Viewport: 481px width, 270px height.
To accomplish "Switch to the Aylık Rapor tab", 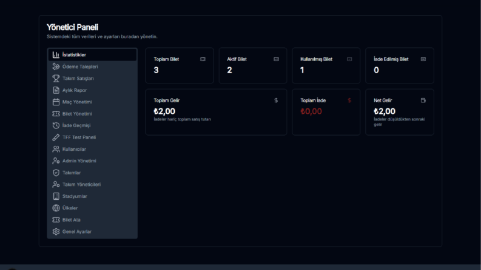I will pyautogui.click(x=92, y=90).
